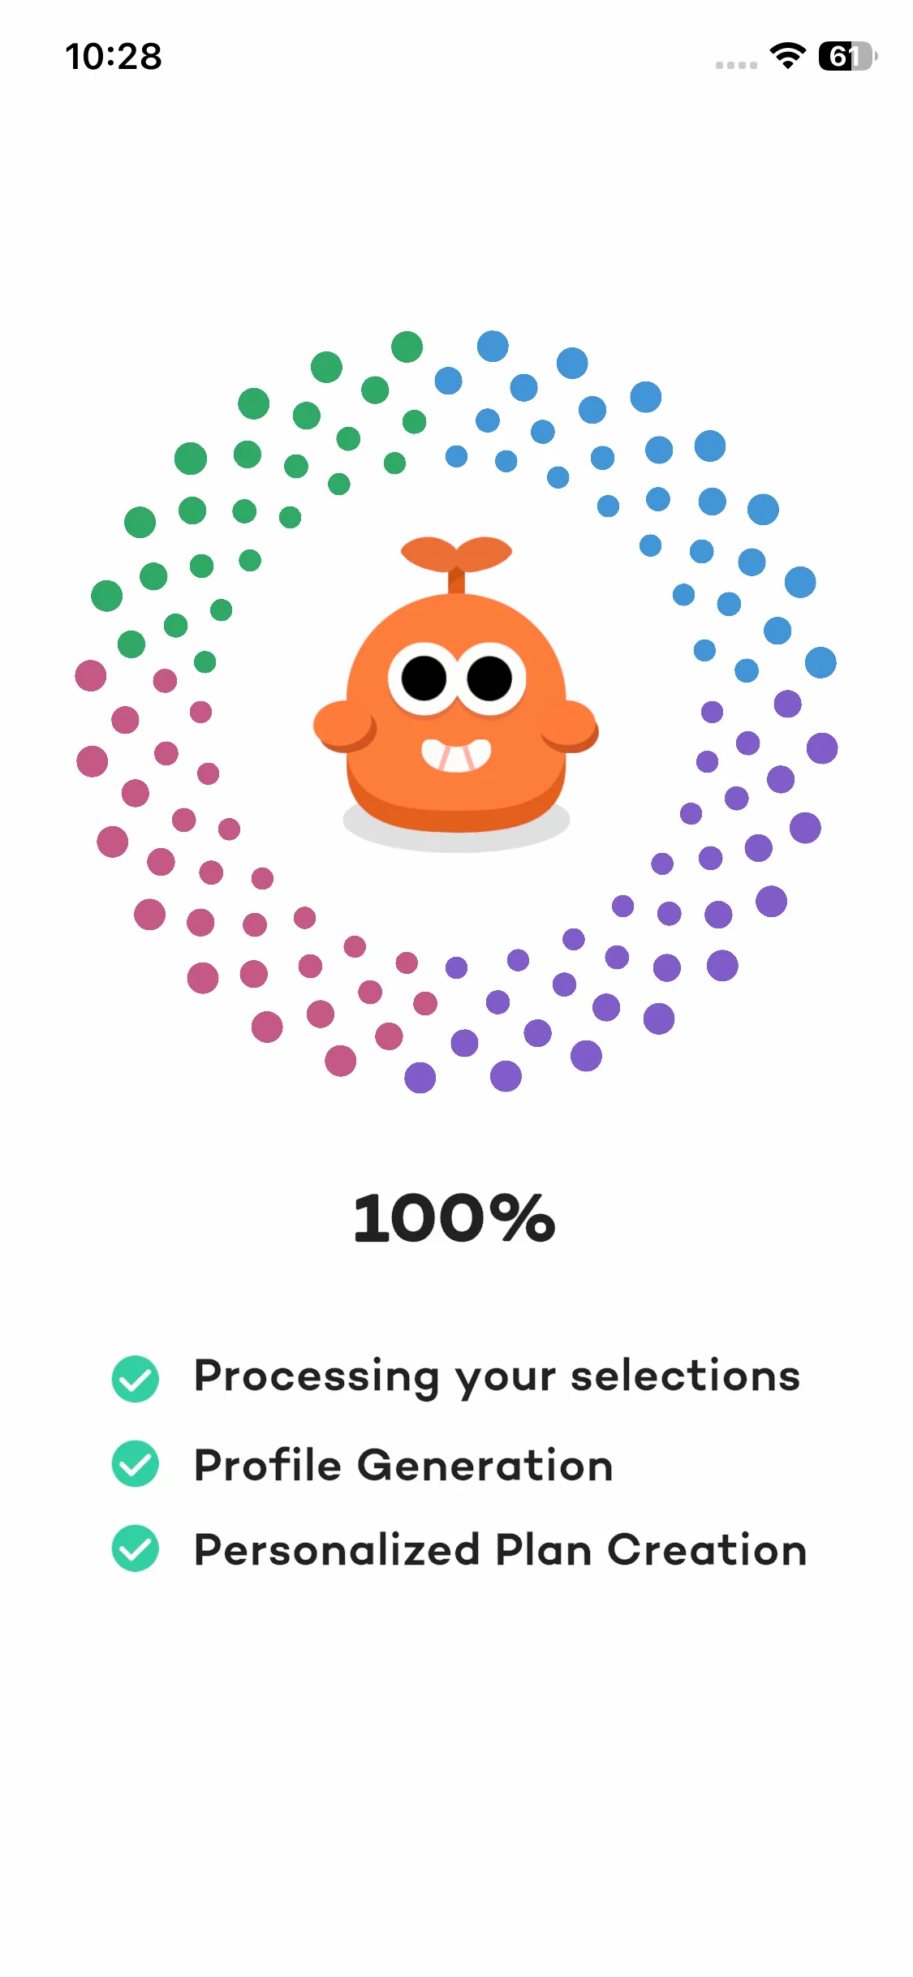
Task: Tap the blue dots in the ring
Action: (x=659, y=450)
